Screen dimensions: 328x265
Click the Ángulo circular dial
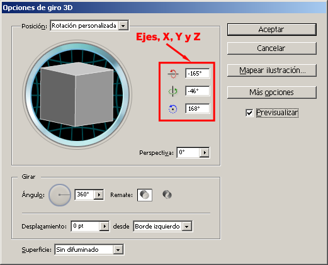tap(60, 195)
